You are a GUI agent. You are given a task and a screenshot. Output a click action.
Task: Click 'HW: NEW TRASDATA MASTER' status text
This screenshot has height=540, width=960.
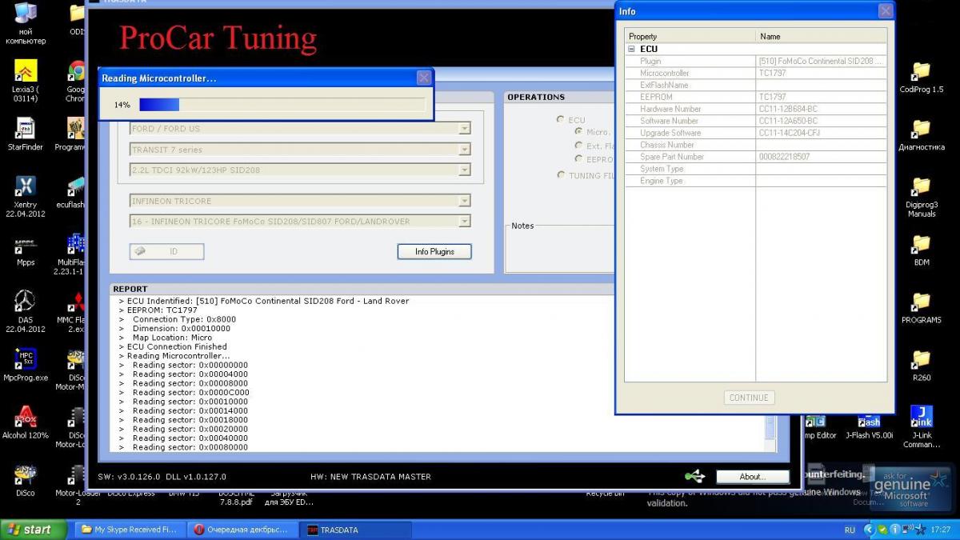pos(370,477)
